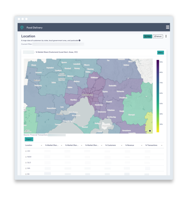Open the hamburger menu in header

point(167,27)
